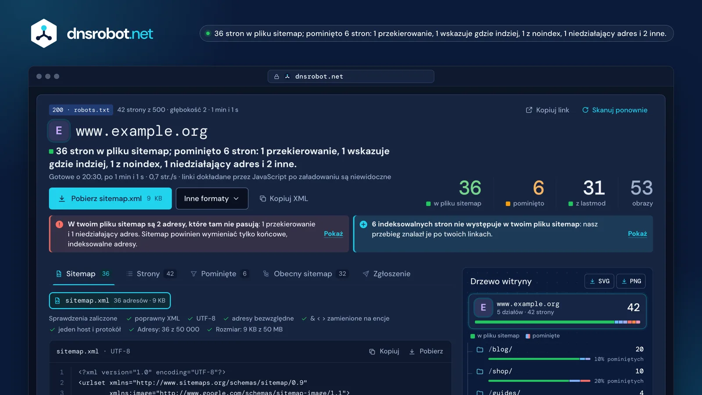The image size is (702, 395).
Task: Click the E site avatar beside www.example.org
Action: point(59,131)
